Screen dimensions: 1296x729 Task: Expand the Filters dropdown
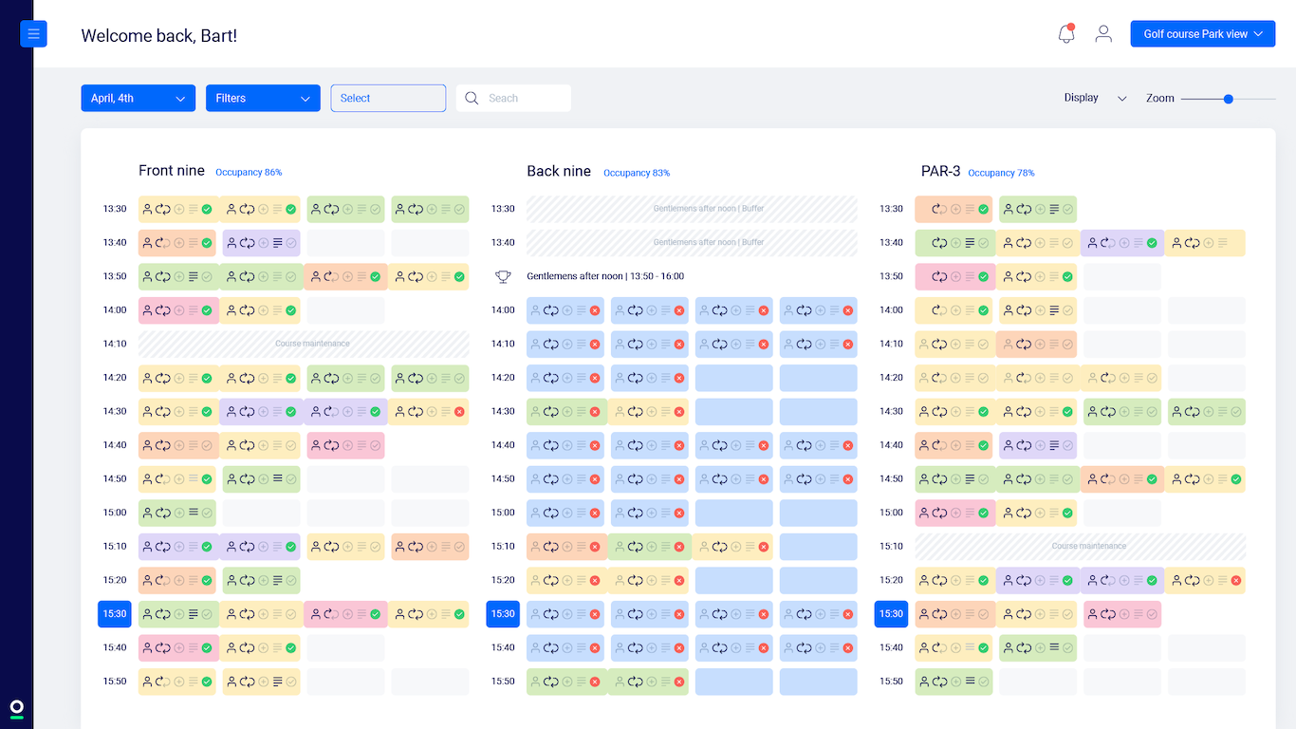point(263,98)
